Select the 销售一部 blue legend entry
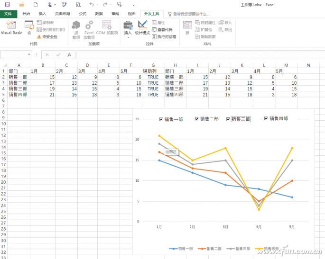325x259 pixels. pos(181,249)
